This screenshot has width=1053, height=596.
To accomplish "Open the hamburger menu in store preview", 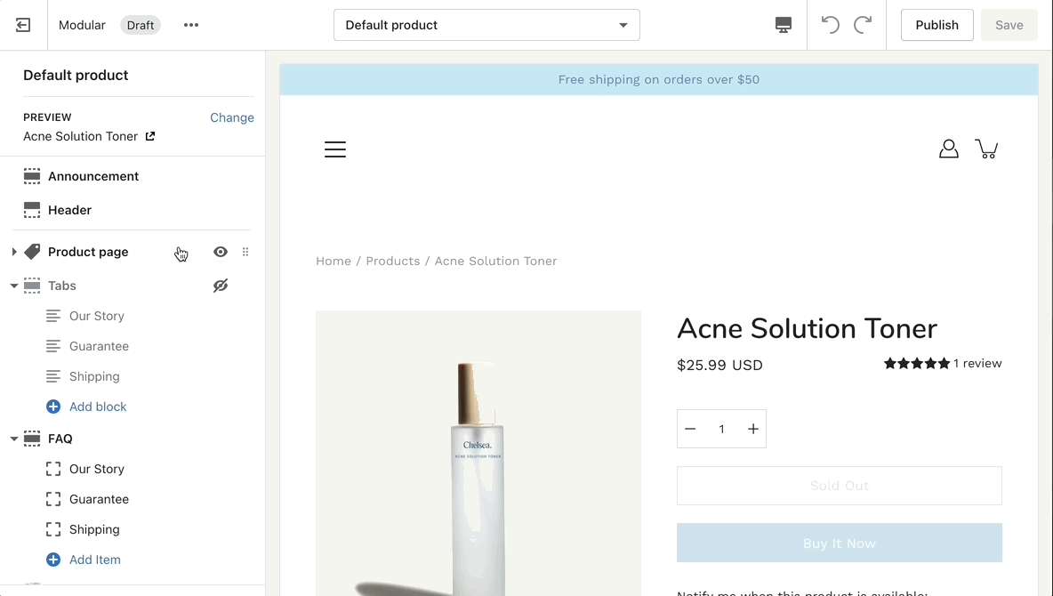I will click(x=335, y=149).
